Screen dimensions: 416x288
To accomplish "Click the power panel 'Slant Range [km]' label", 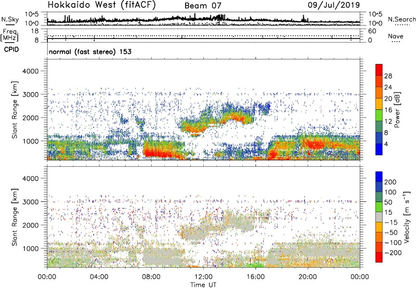I will point(15,110).
